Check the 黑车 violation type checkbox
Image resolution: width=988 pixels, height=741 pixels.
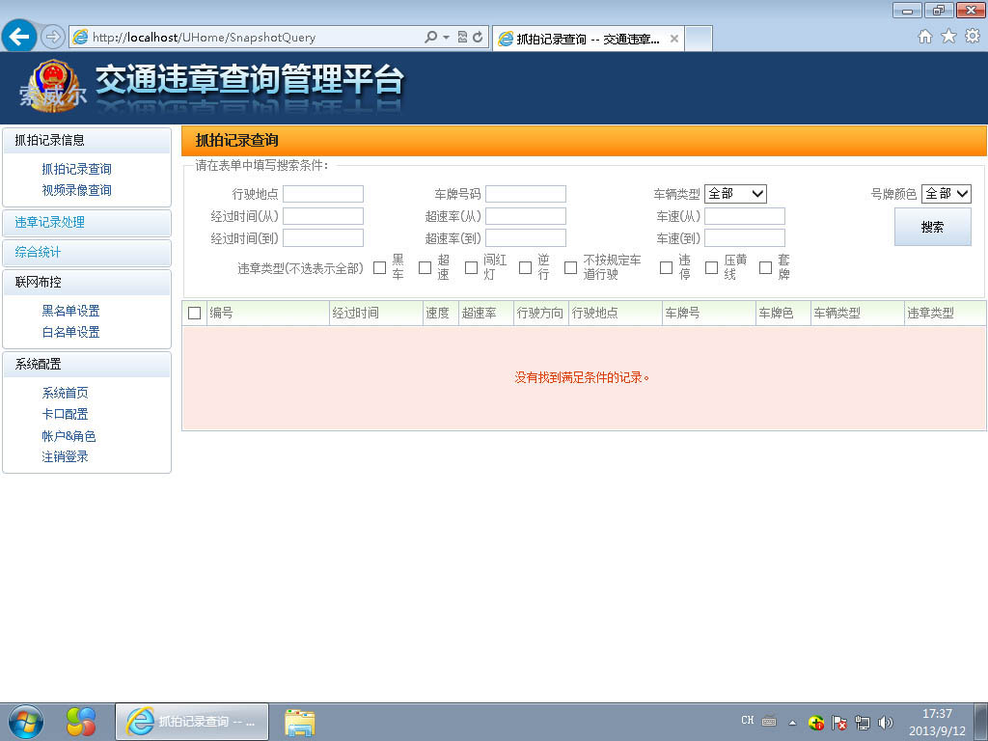coord(380,267)
